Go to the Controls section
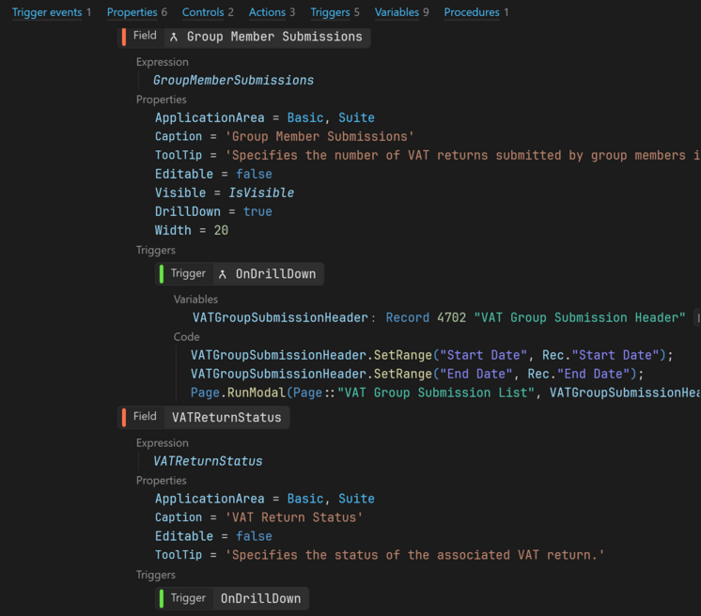The width and height of the screenshot is (701, 616). tap(203, 12)
